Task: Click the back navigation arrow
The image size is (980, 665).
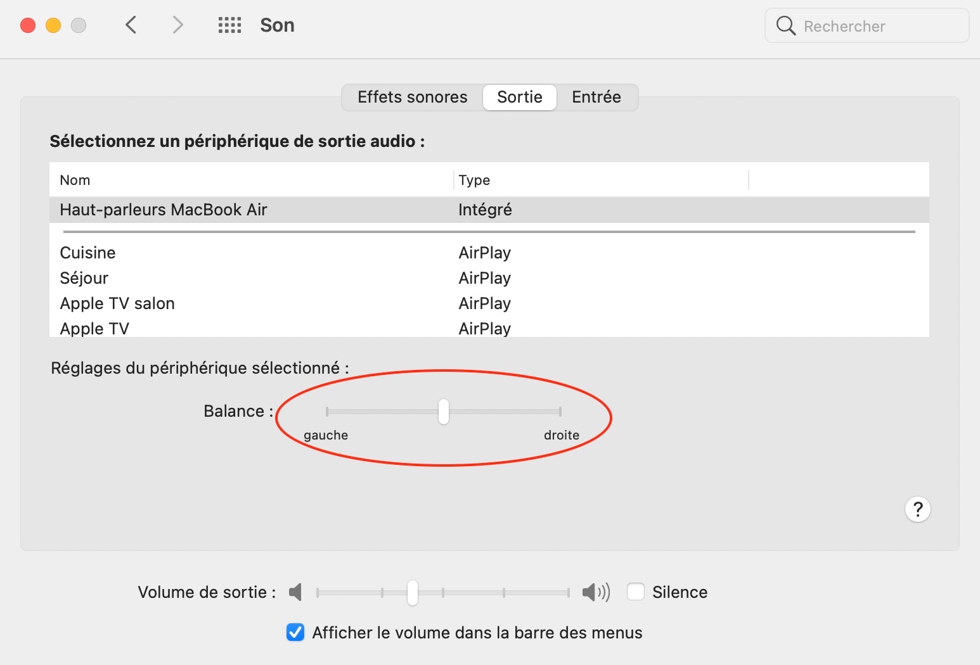Action: [x=131, y=25]
